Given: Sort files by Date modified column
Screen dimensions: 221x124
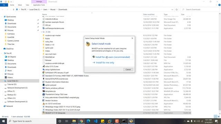Looking at the screenshot, I should tap(149, 14).
